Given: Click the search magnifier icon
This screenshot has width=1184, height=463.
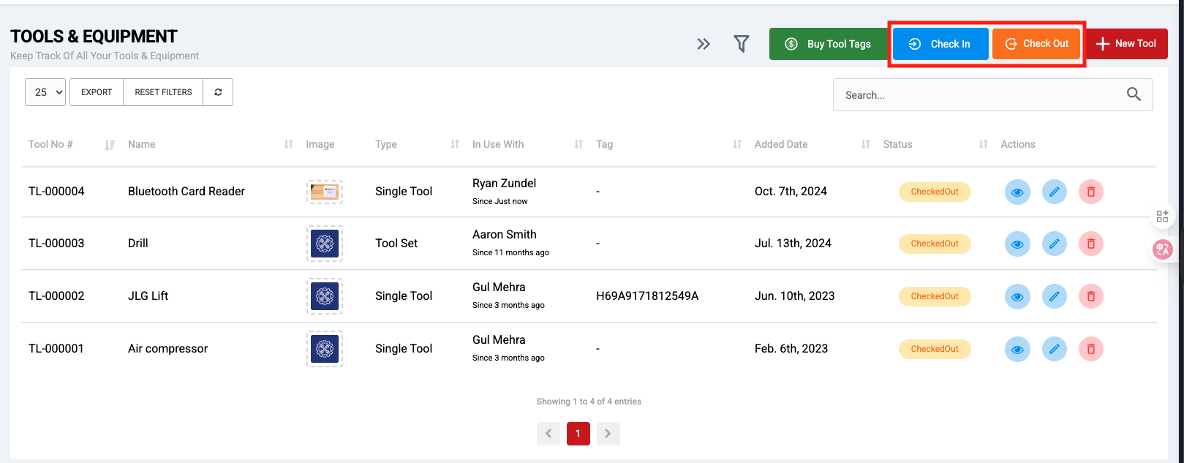Looking at the screenshot, I should [x=1134, y=94].
